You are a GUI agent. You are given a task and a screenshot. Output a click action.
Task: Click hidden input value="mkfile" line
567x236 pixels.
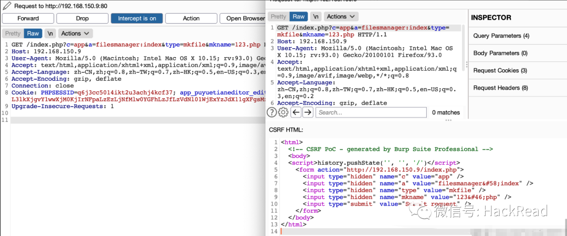tap(394, 190)
